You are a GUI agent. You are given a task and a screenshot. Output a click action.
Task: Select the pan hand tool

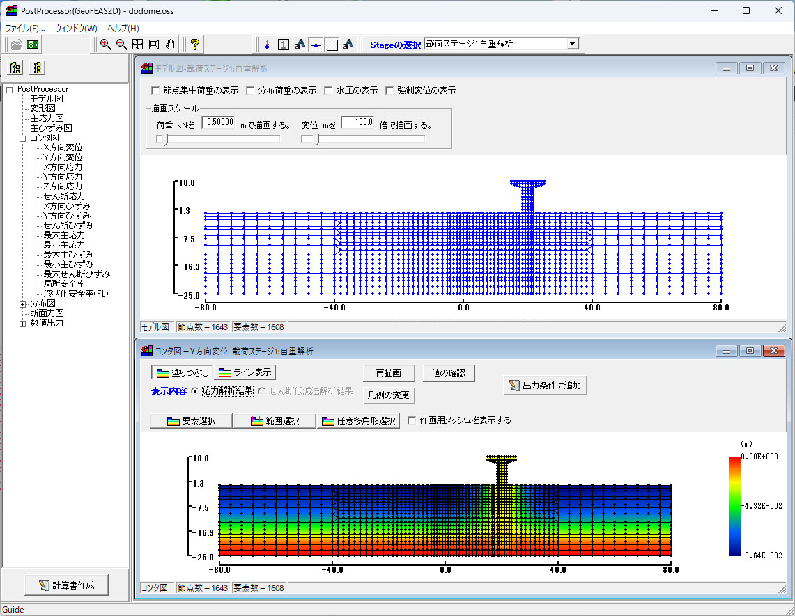171,45
